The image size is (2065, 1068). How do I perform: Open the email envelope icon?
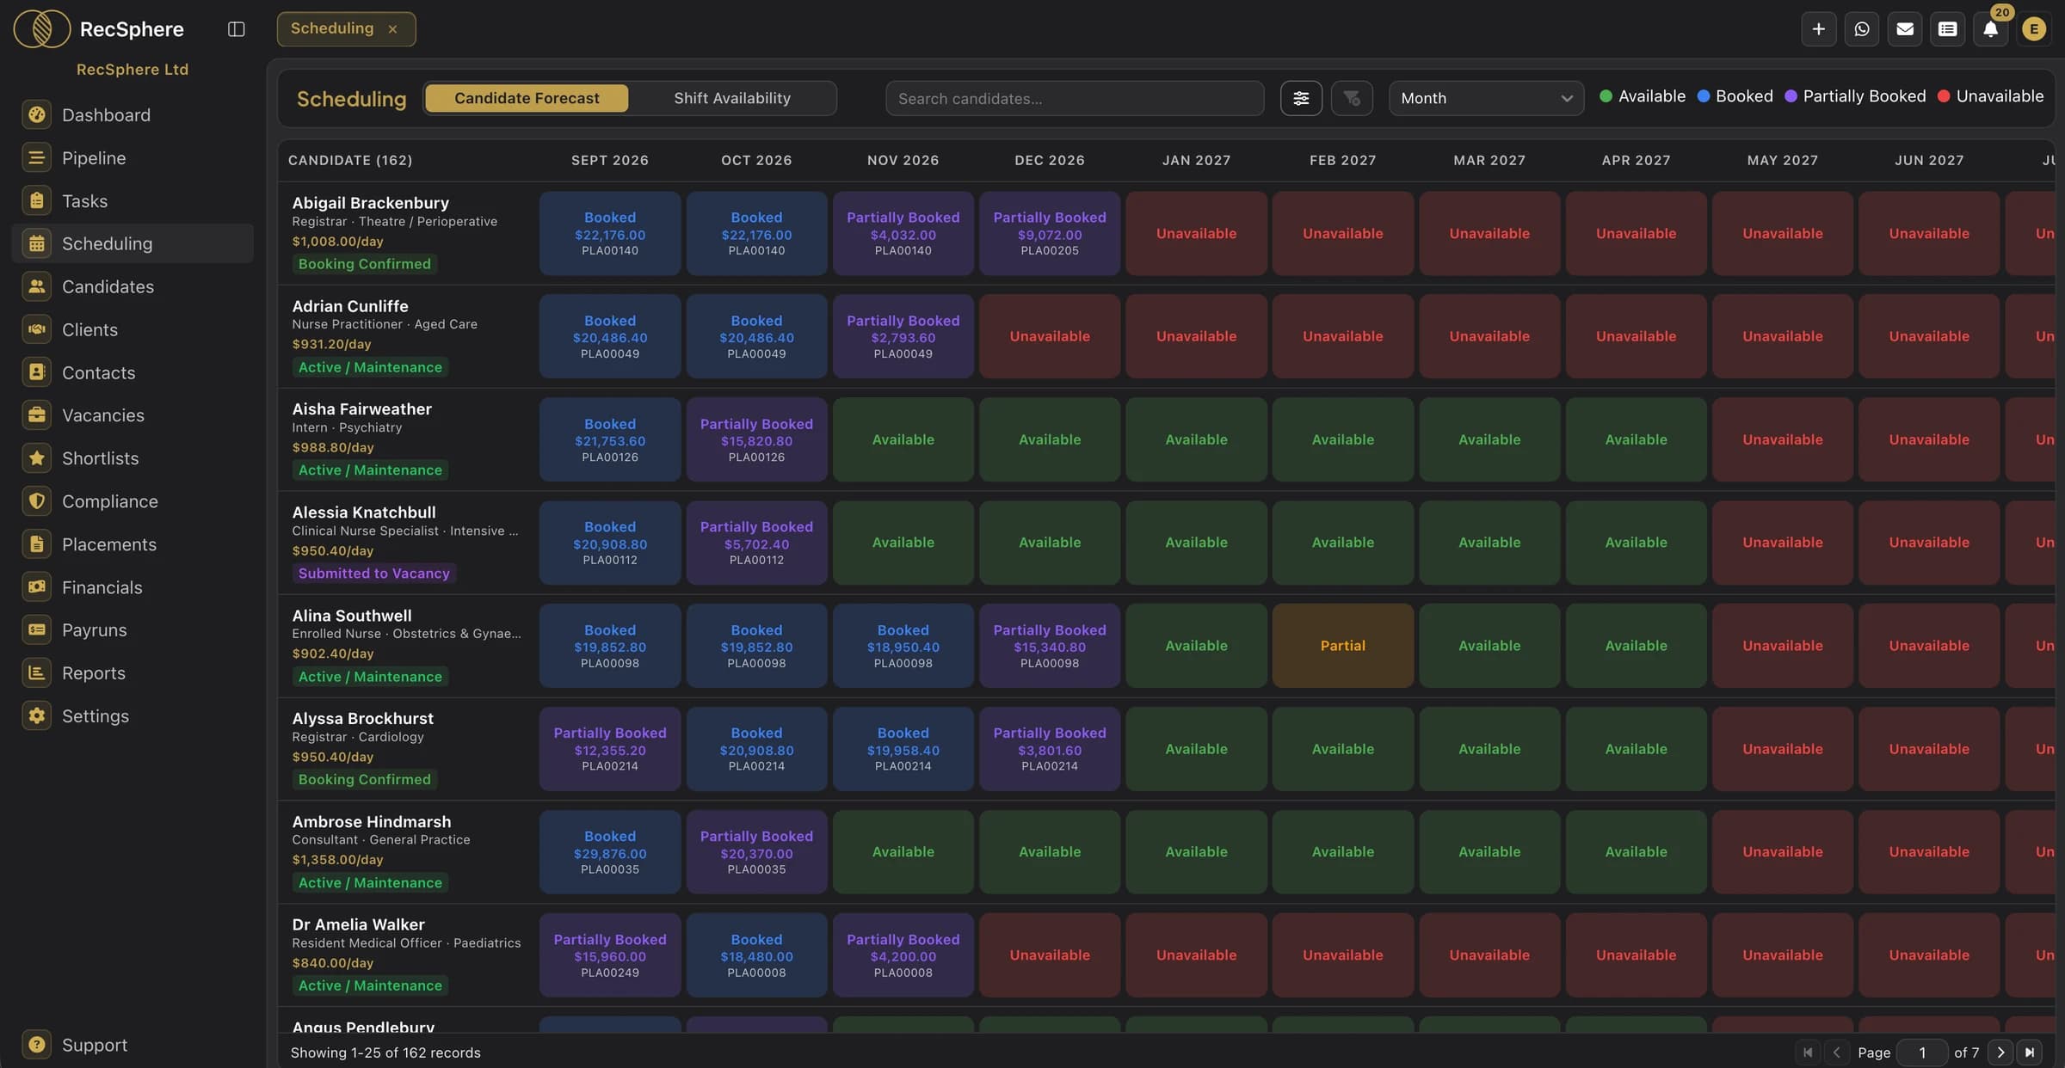pyautogui.click(x=1904, y=29)
